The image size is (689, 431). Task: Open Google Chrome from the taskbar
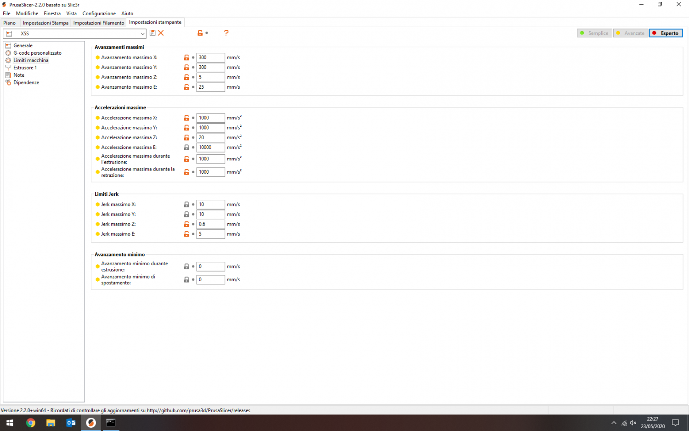point(31,423)
